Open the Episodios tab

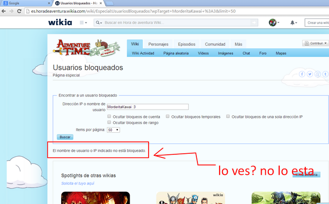click(187, 45)
